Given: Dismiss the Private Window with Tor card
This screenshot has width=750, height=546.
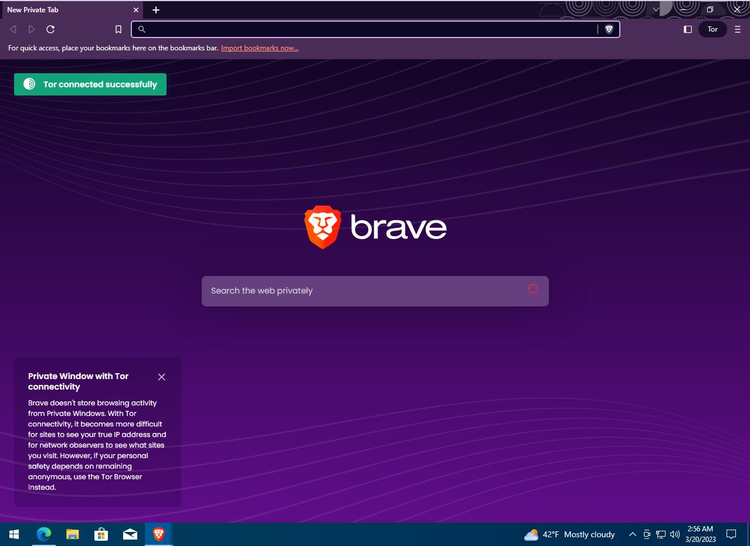Looking at the screenshot, I should [162, 377].
